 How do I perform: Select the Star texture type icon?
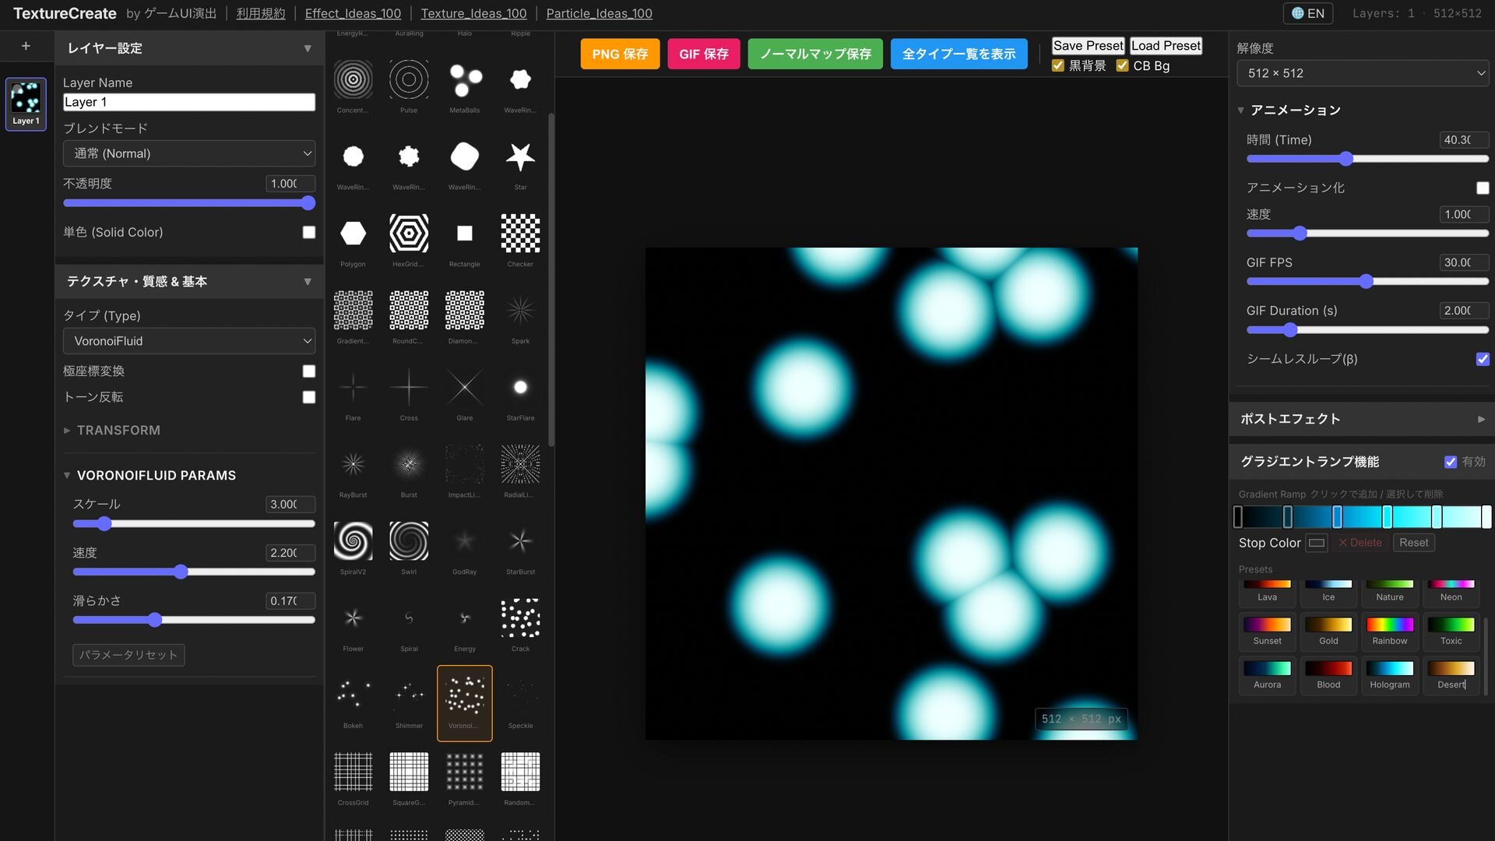[520, 157]
